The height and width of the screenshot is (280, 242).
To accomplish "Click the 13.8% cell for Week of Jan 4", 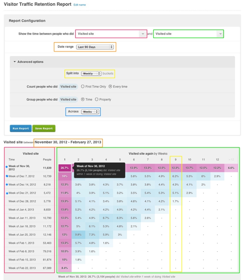I will (65, 210).
